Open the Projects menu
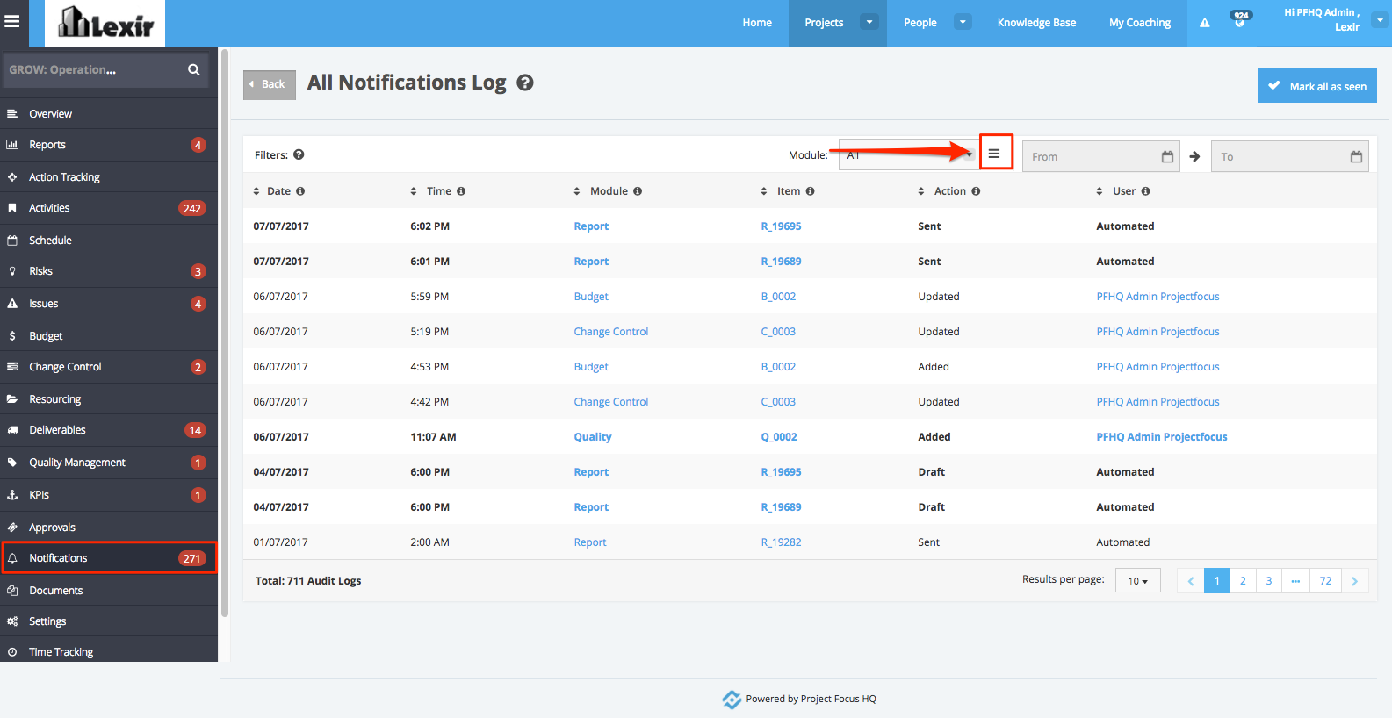 tap(824, 23)
